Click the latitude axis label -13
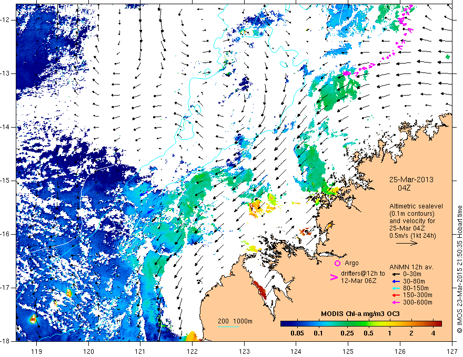This screenshot has width=463, height=357. [5, 73]
